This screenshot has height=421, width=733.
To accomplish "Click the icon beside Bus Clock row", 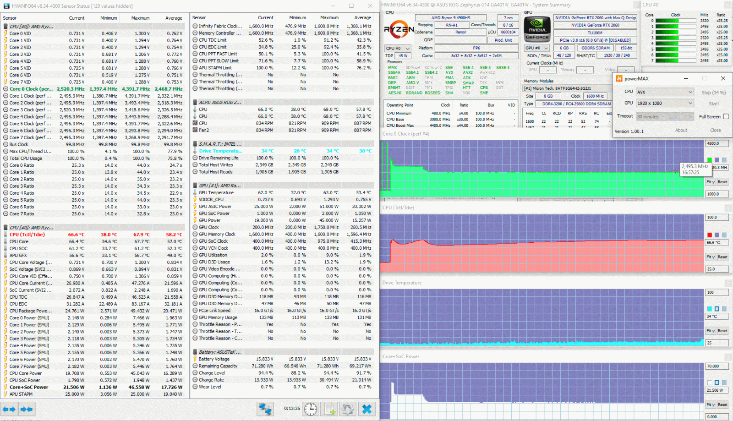I will [6, 144].
